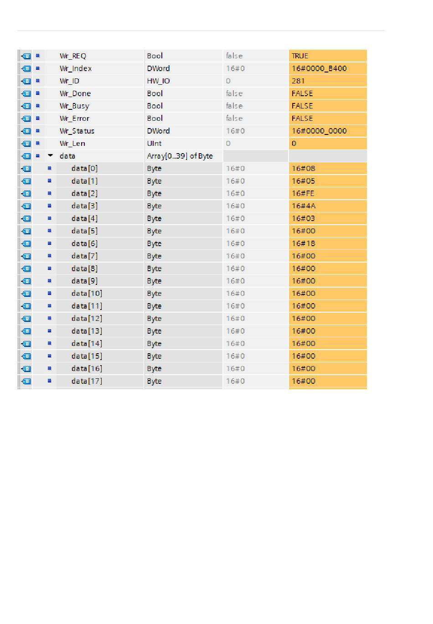Click the HW_IO data type of Wr_ID
The height and width of the screenshot is (624, 433).
tap(159, 81)
